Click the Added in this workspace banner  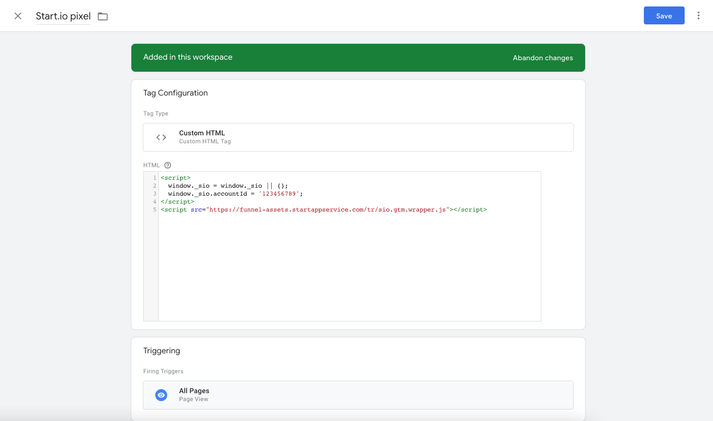pos(188,57)
